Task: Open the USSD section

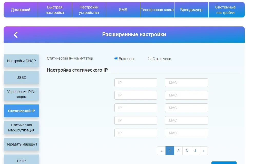Action: tap(21, 77)
